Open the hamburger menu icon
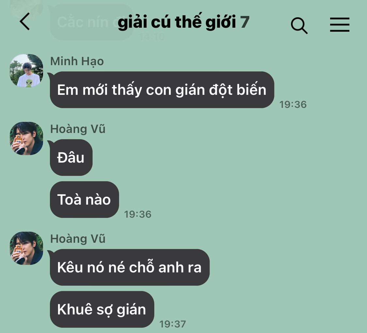The image size is (367, 333). tap(340, 24)
